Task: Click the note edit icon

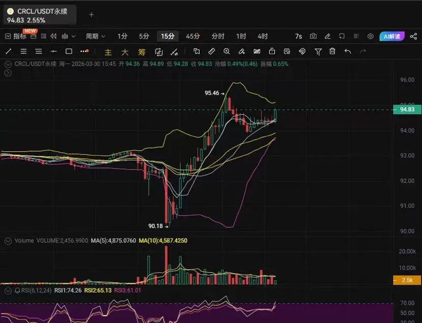Action: tap(287, 51)
